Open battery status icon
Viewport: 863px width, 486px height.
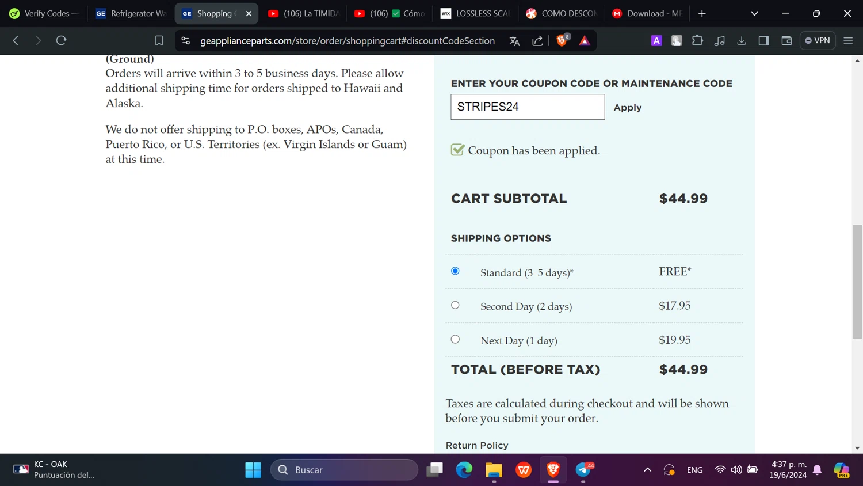[753, 470]
